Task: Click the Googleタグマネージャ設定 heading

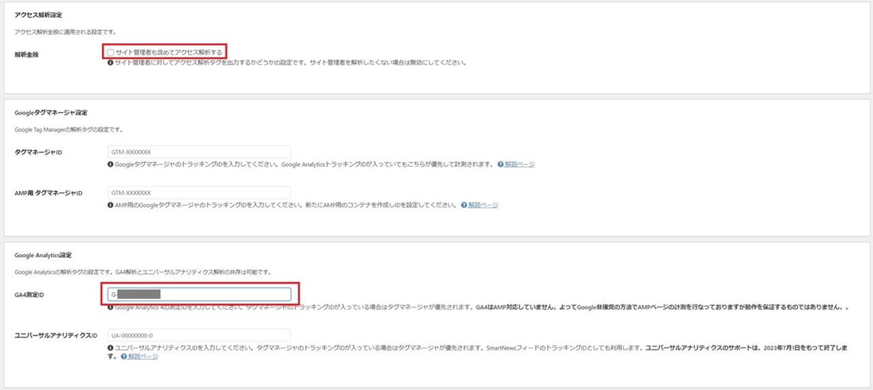Action: tap(51, 113)
